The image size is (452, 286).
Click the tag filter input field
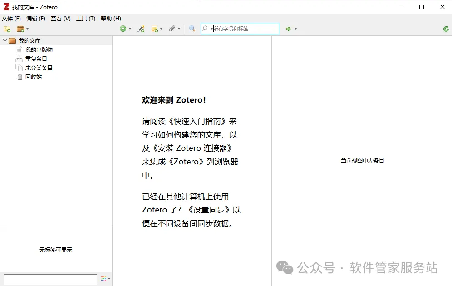(50, 279)
